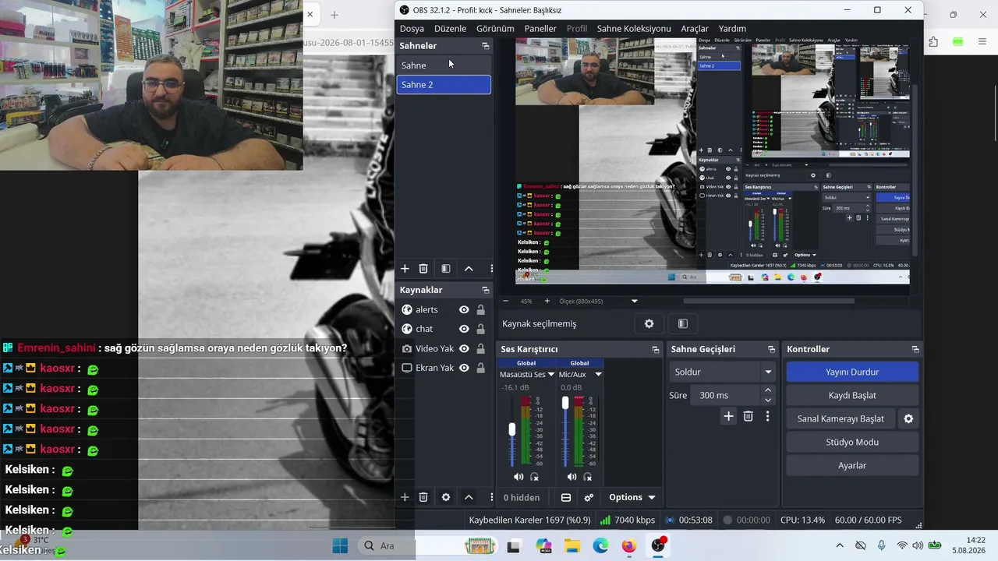Screen dimensions: 998x561
Task: Open virtual camera settings gear
Action: 908,418
